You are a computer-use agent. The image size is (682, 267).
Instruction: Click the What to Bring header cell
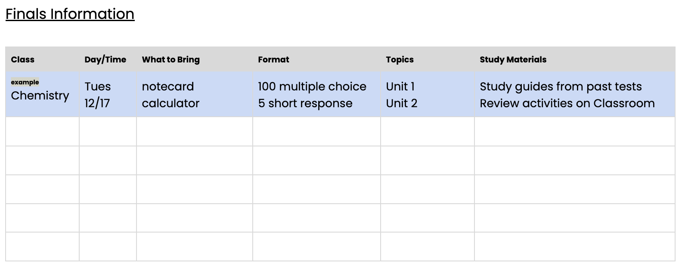tap(195, 59)
